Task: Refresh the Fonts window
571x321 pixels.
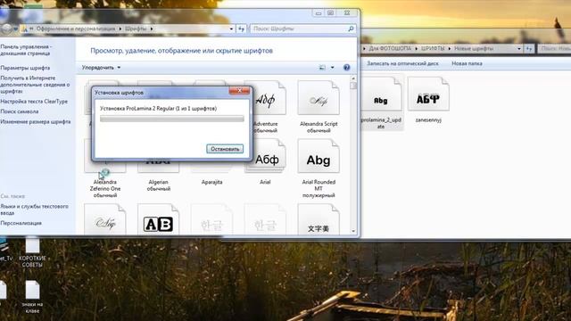Action: pos(241,29)
